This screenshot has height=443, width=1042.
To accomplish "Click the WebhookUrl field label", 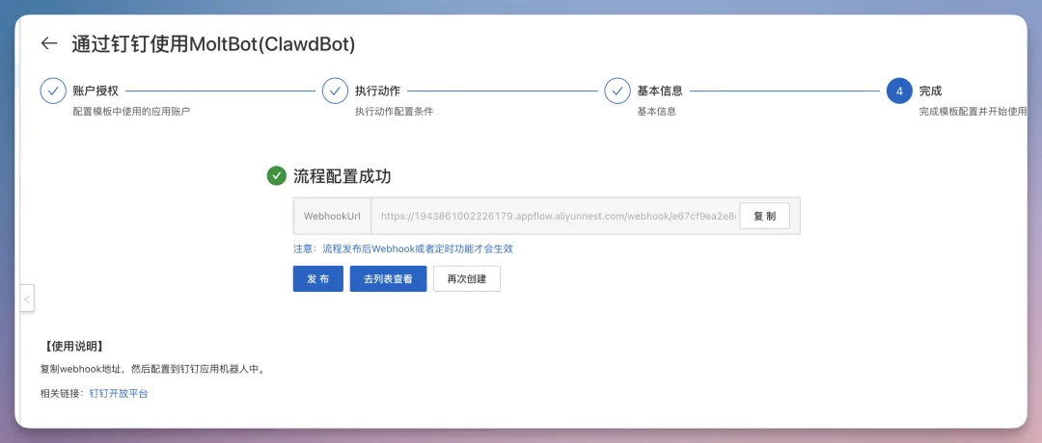I will tap(332, 216).
